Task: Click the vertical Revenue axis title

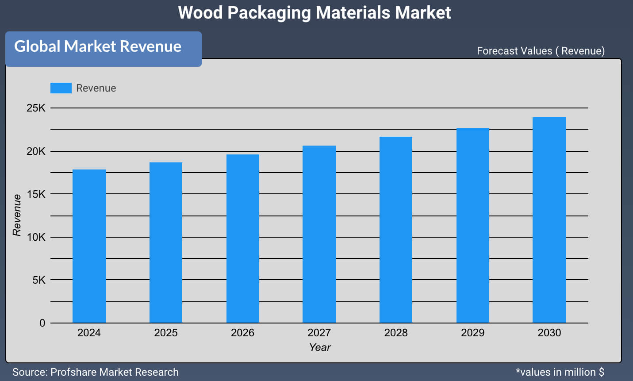Action: (x=17, y=215)
